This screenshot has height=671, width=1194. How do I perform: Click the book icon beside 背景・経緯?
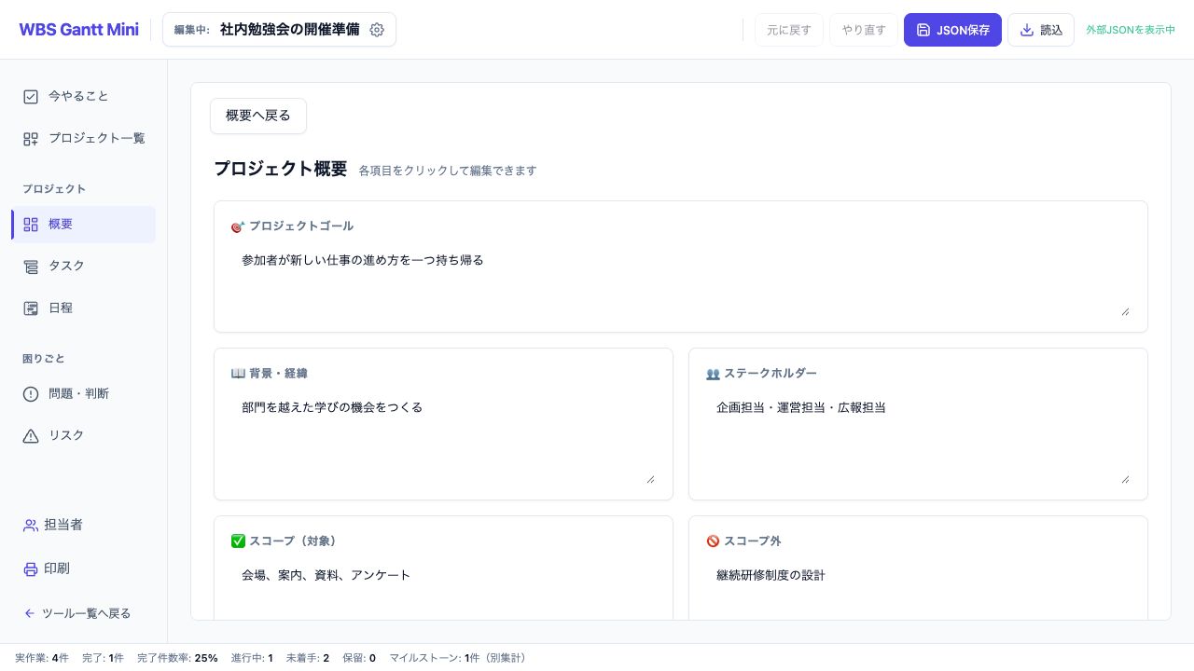coord(238,374)
